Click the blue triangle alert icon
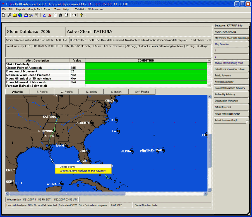The width and height of the screenshot is (252, 217). click(x=44, y=15)
